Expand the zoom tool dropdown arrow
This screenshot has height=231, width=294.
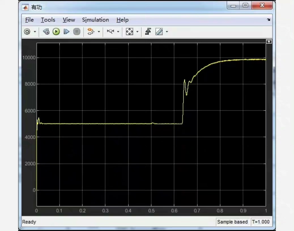tap(118, 32)
